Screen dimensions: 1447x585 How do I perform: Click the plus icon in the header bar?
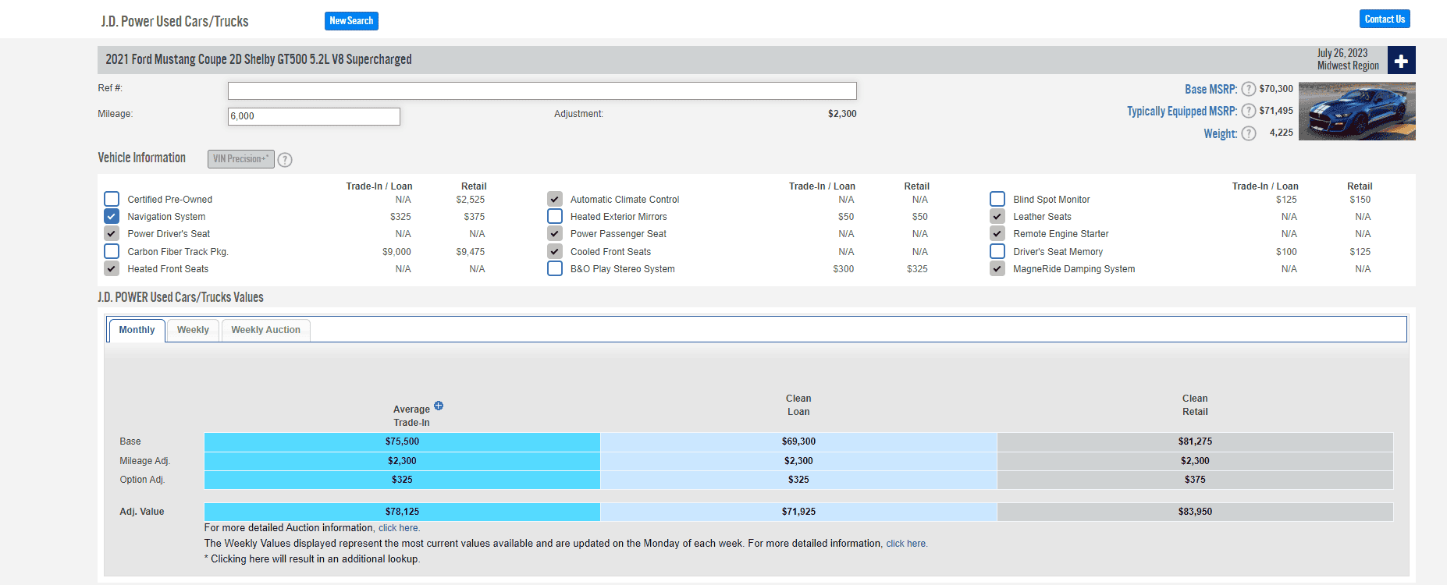pyautogui.click(x=1401, y=61)
